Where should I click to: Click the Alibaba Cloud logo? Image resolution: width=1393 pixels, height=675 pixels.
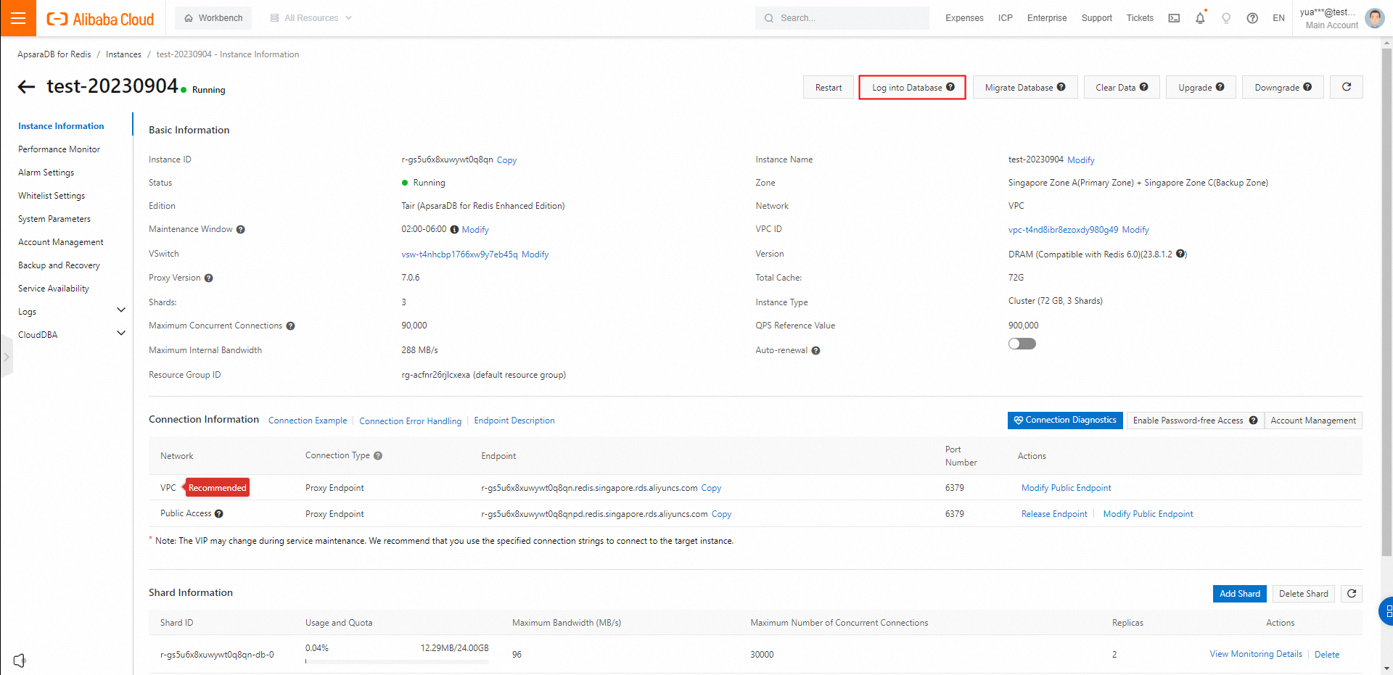[100, 19]
